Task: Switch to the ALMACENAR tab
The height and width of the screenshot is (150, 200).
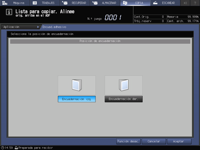Action: pyautogui.click(x=105, y=3)
